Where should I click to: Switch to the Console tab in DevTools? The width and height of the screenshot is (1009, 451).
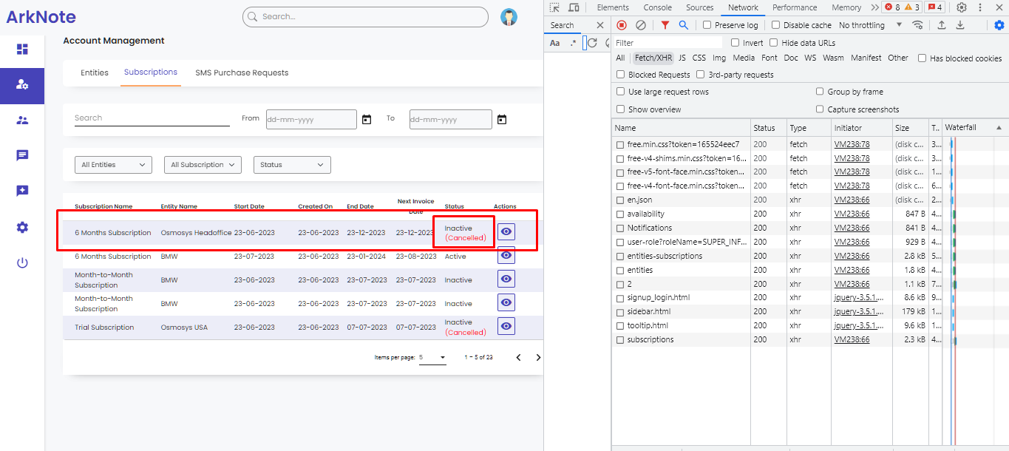(x=657, y=7)
